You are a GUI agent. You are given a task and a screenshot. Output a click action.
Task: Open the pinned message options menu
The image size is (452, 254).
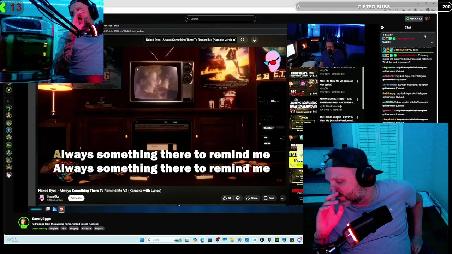(x=432, y=37)
